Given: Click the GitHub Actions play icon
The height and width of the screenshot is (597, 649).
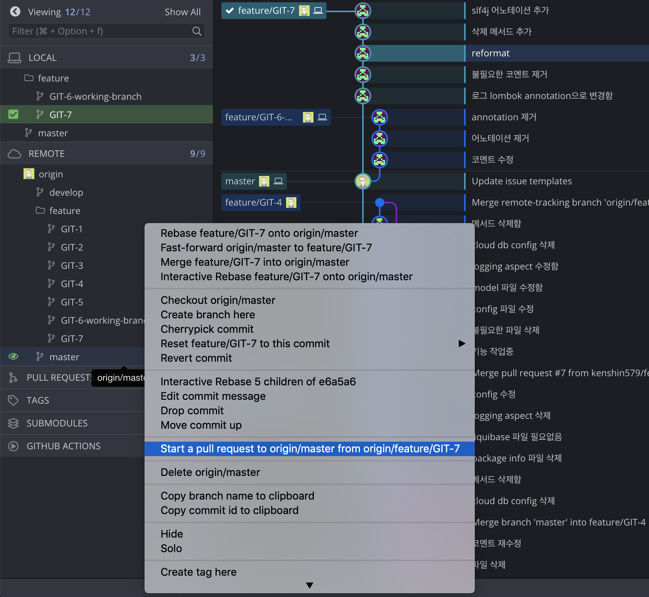Looking at the screenshot, I should 13,446.
